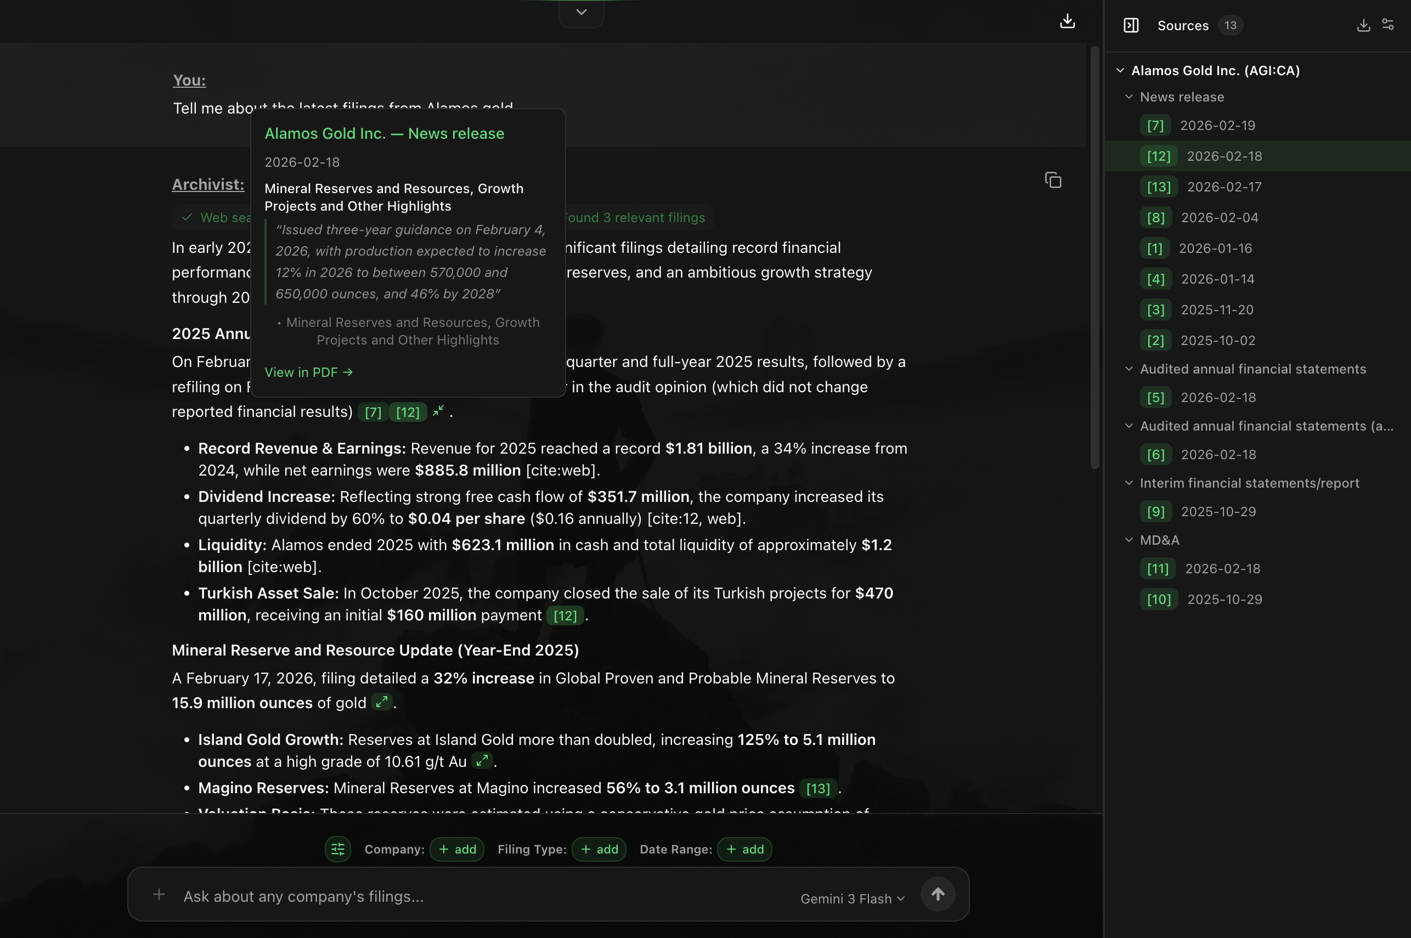Click the 'Archivist:' response label
The image size is (1411, 938).
[x=207, y=184]
